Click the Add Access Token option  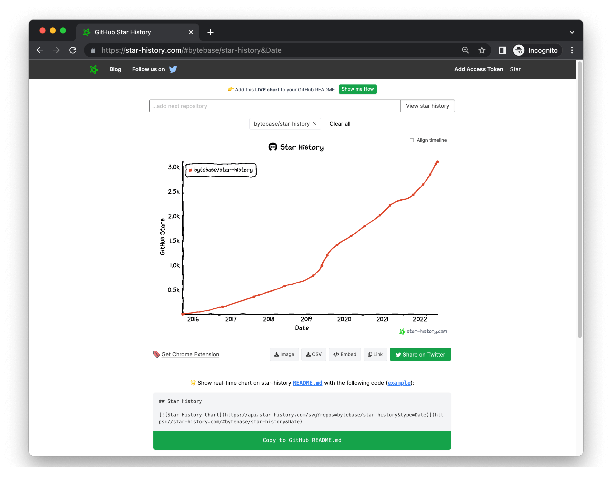pyautogui.click(x=479, y=69)
